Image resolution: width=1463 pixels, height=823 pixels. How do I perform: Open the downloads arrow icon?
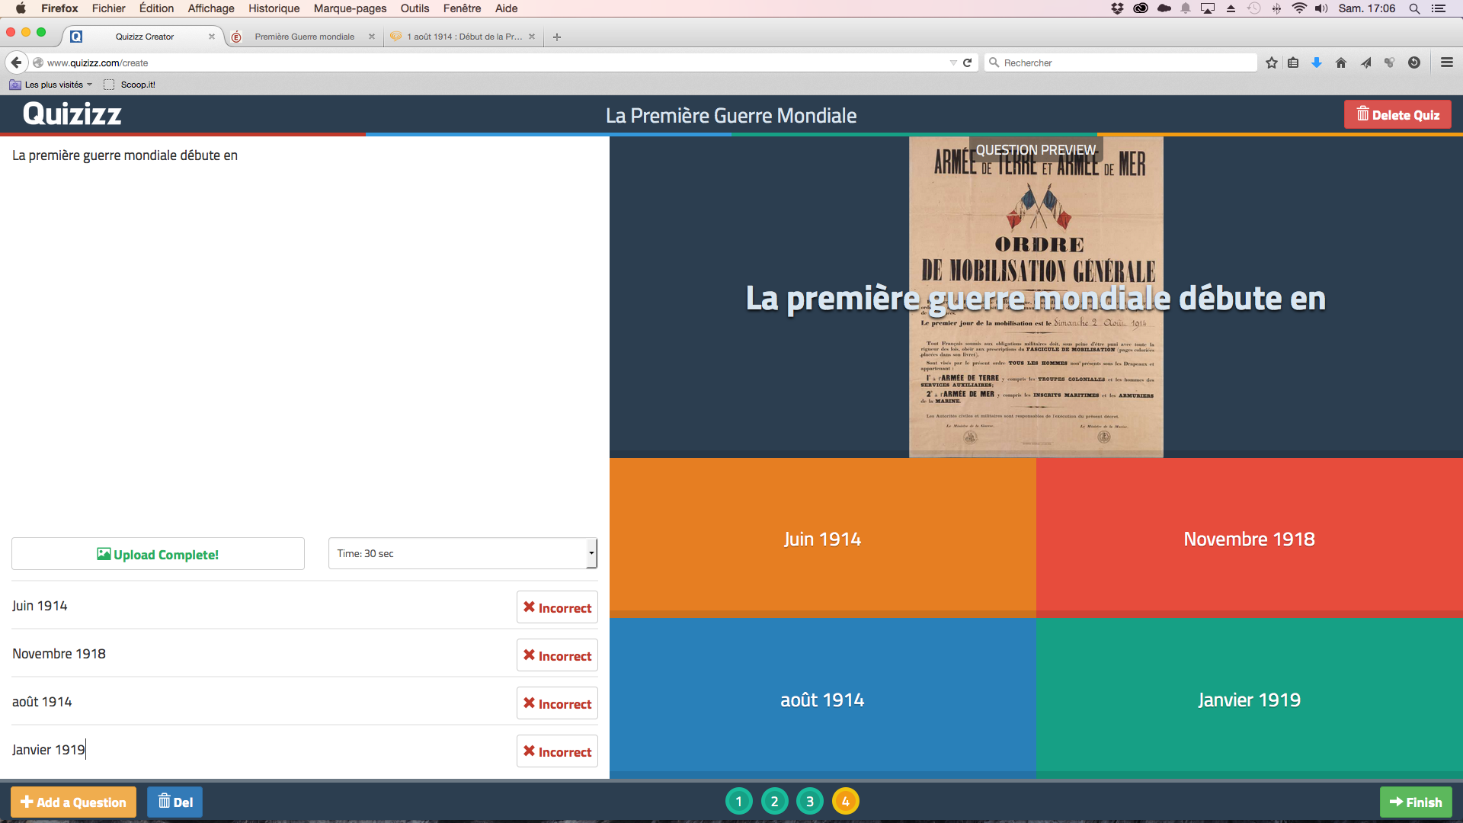point(1317,62)
